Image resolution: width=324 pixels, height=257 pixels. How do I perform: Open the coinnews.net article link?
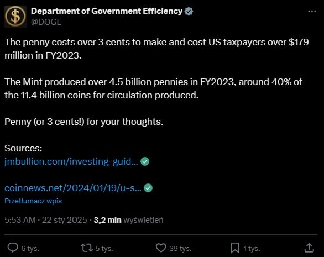coord(73,188)
